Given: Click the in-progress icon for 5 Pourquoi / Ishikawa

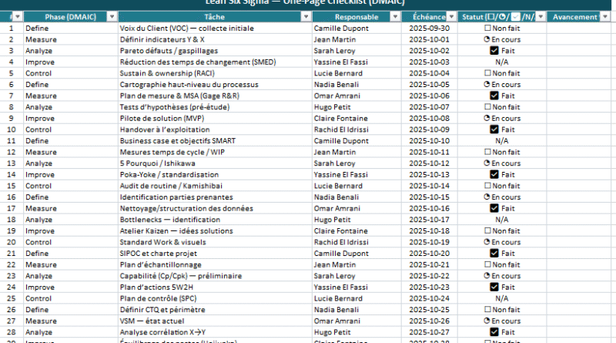Looking at the screenshot, I should pos(487,163).
